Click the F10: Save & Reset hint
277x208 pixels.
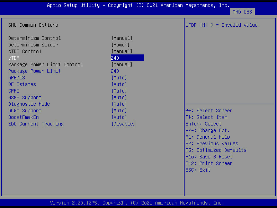(209, 157)
